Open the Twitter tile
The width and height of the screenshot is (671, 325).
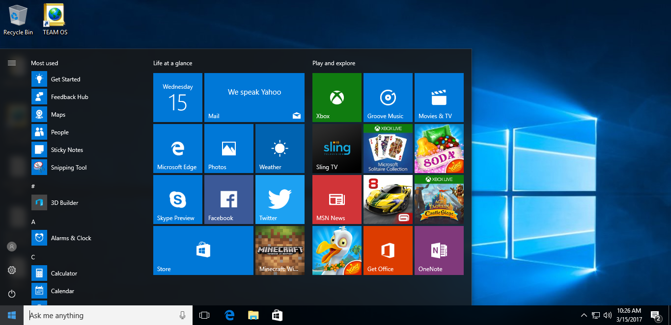(280, 200)
